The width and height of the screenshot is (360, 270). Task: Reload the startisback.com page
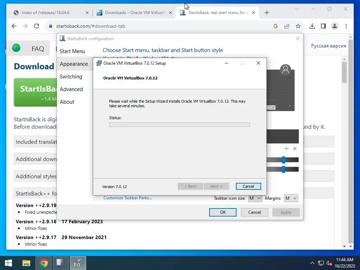[37, 26]
